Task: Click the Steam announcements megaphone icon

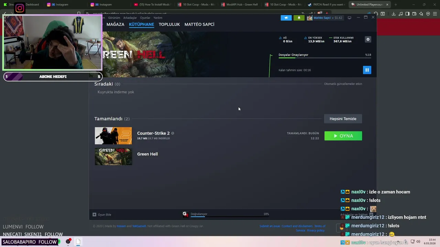Action: [x=286, y=18]
